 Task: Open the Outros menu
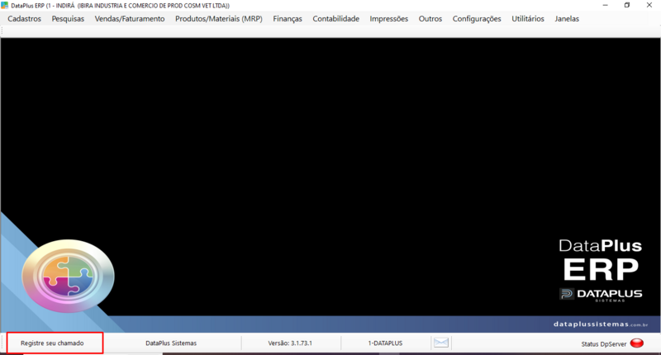pyautogui.click(x=430, y=19)
